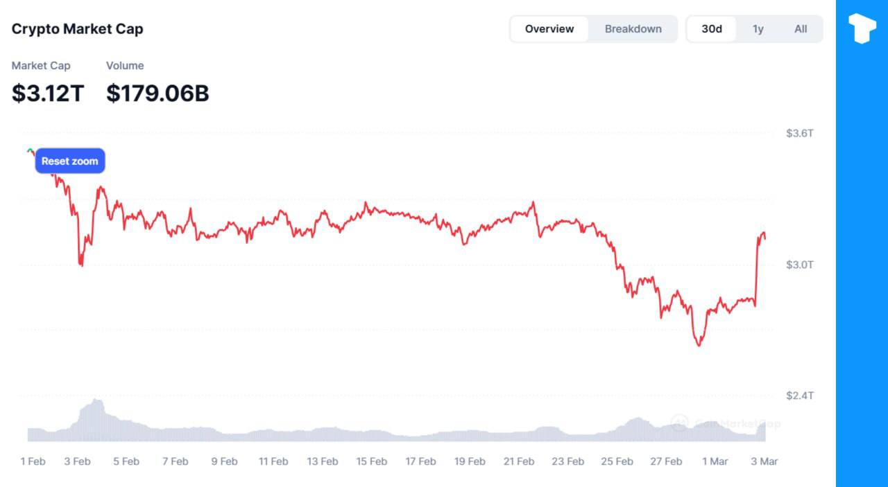Viewport: 888px width, 487px height.
Task: Click the $3.12T market cap value
Action: [x=47, y=93]
